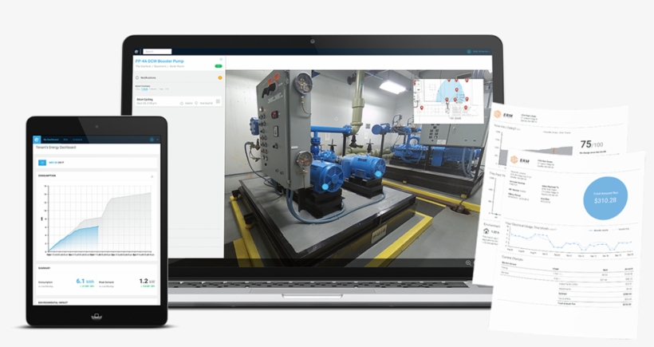Select the 1 Month timeframe option
The height and width of the screenshot is (347, 654).
tap(153, 89)
